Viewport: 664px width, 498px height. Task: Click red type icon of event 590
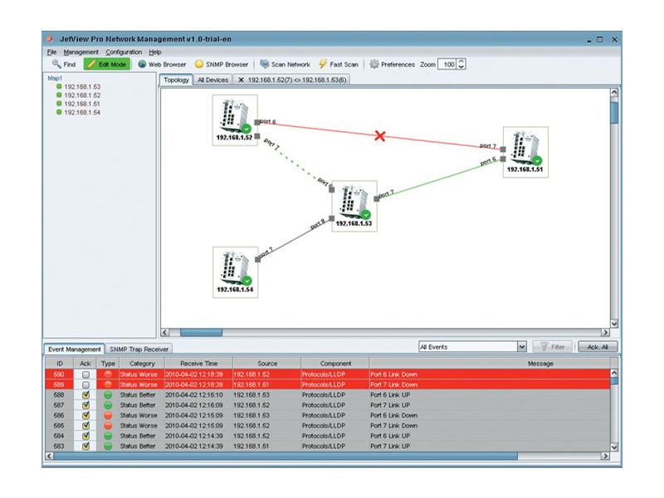(x=108, y=374)
